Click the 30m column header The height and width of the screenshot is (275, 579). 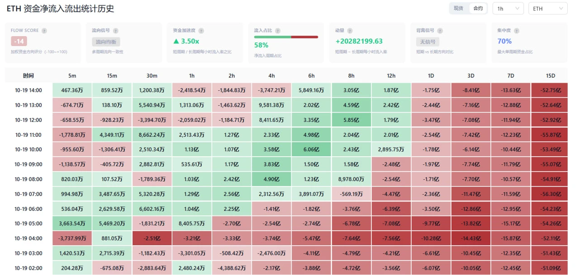pyautogui.click(x=152, y=75)
